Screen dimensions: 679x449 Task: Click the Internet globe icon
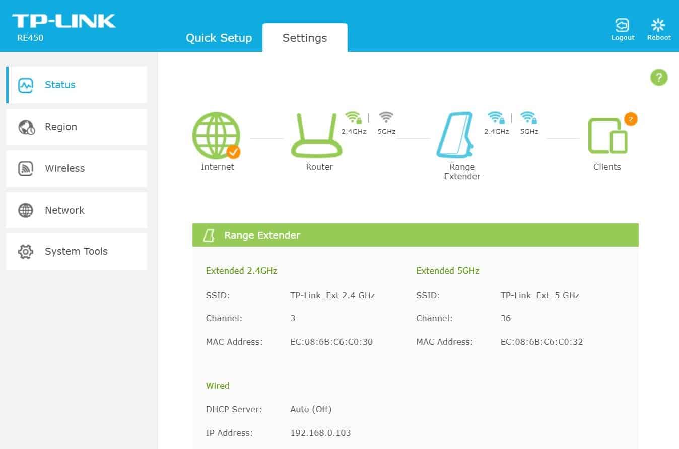click(x=217, y=135)
